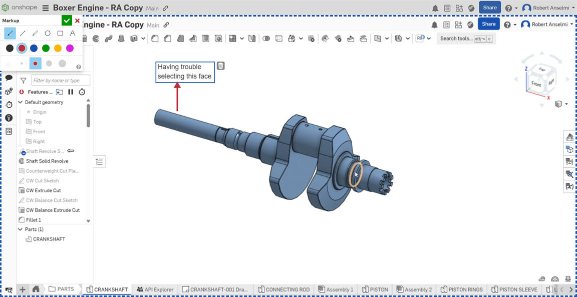
Task: Pick the black markup color
Action: point(10,48)
